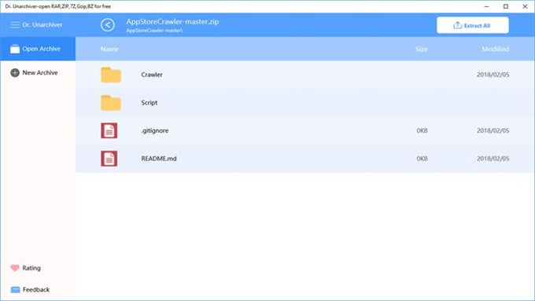Image resolution: width=535 pixels, height=301 pixels.
Task: Select Open Archive in the sidebar
Action: tap(38, 49)
